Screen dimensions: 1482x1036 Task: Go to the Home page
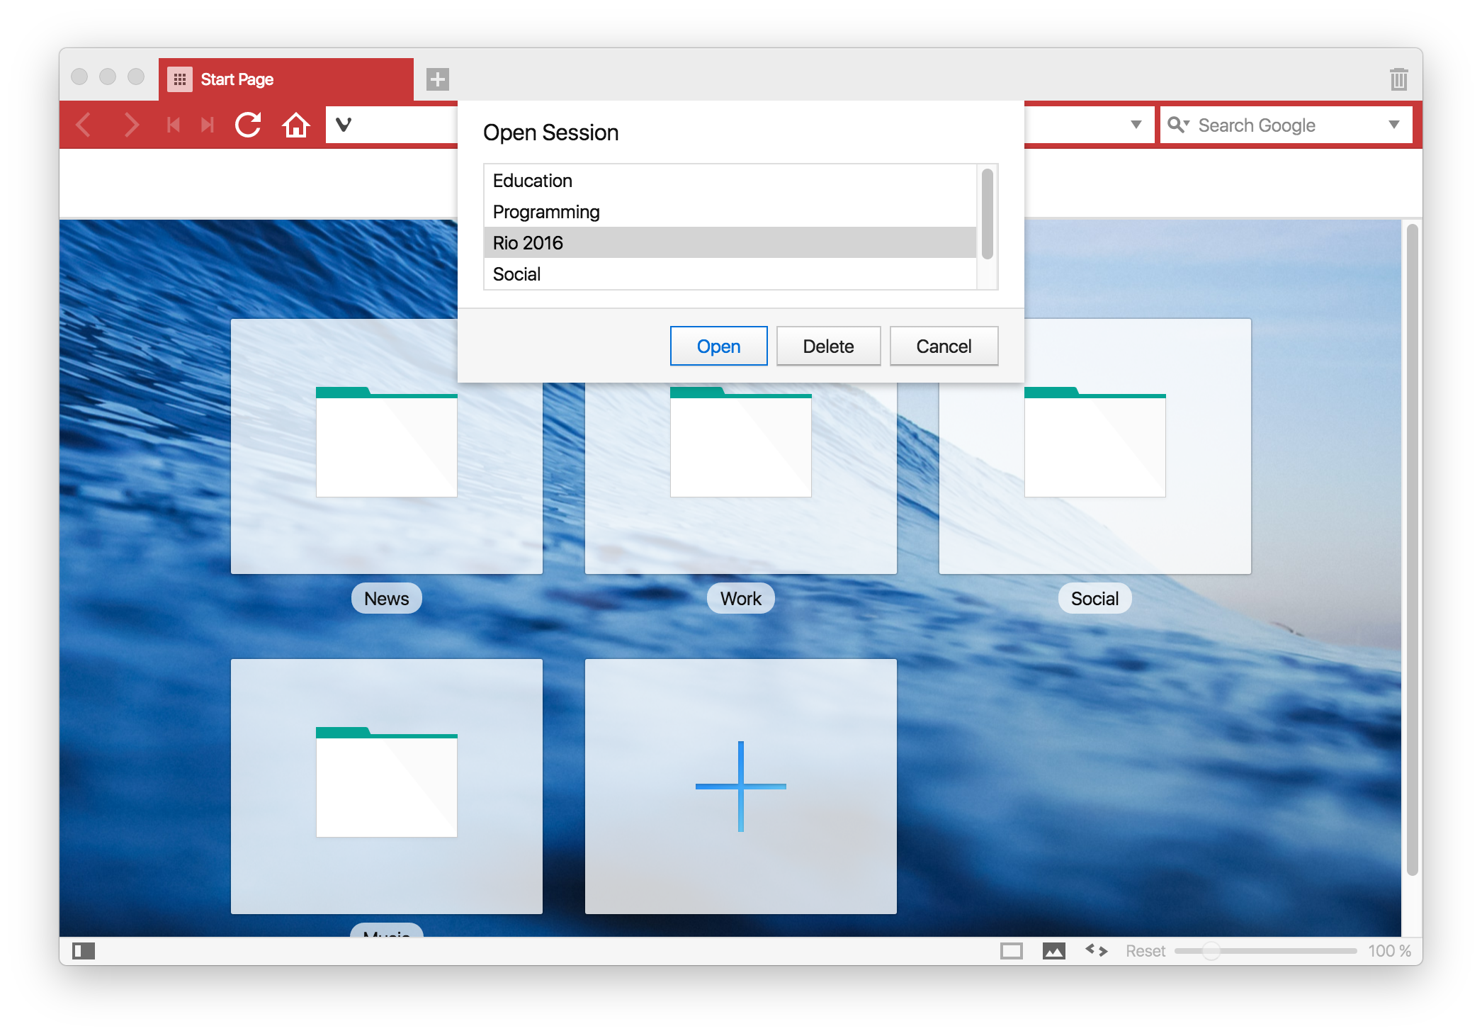(x=296, y=125)
